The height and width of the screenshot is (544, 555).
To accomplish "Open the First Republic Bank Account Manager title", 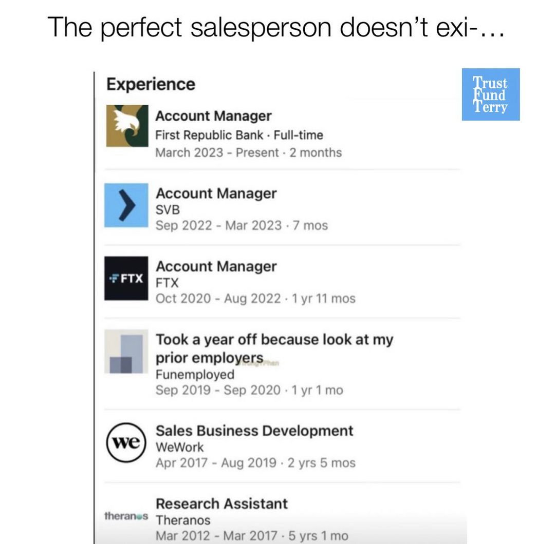I will (213, 116).
